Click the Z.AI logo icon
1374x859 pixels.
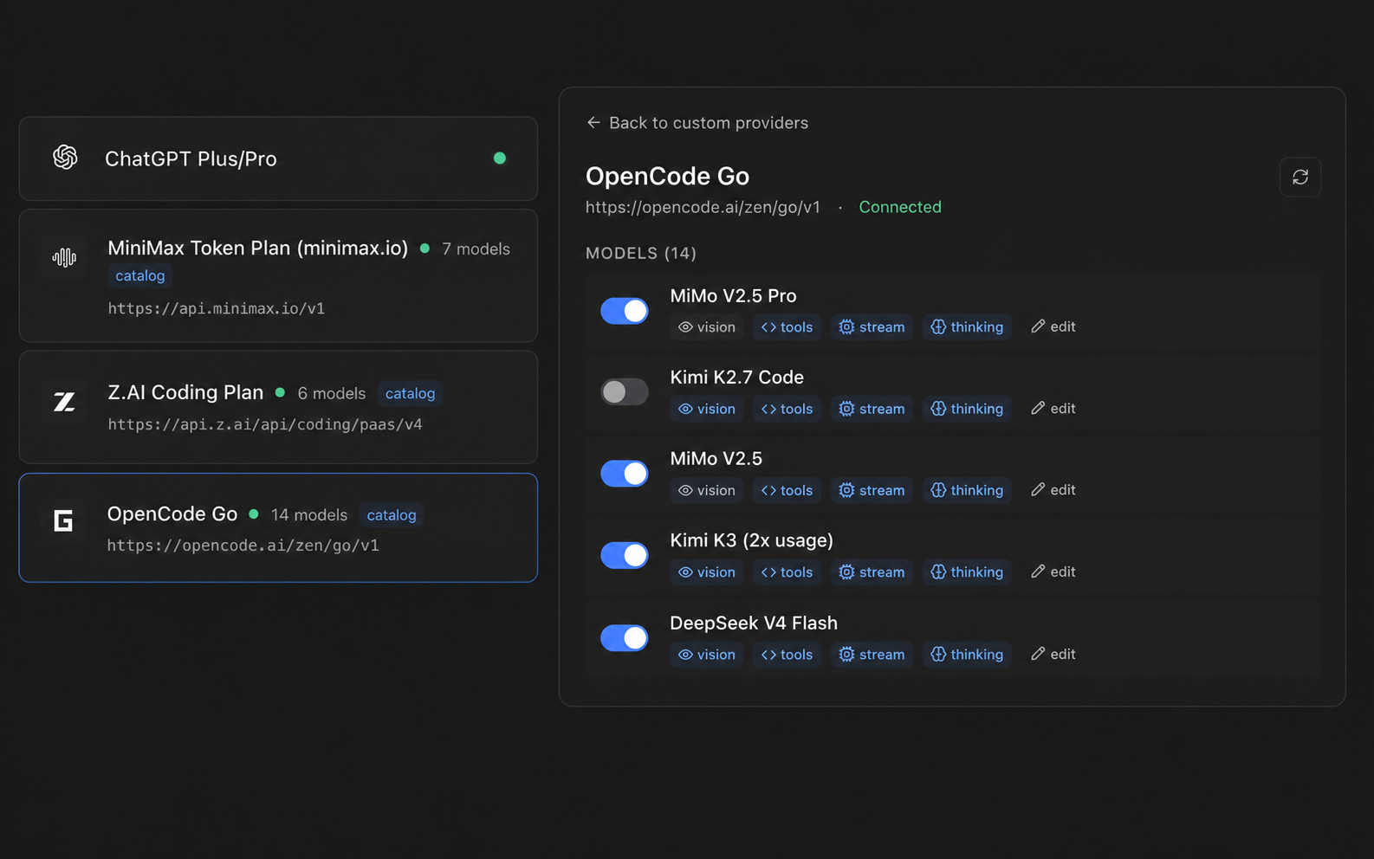point(64,402)
